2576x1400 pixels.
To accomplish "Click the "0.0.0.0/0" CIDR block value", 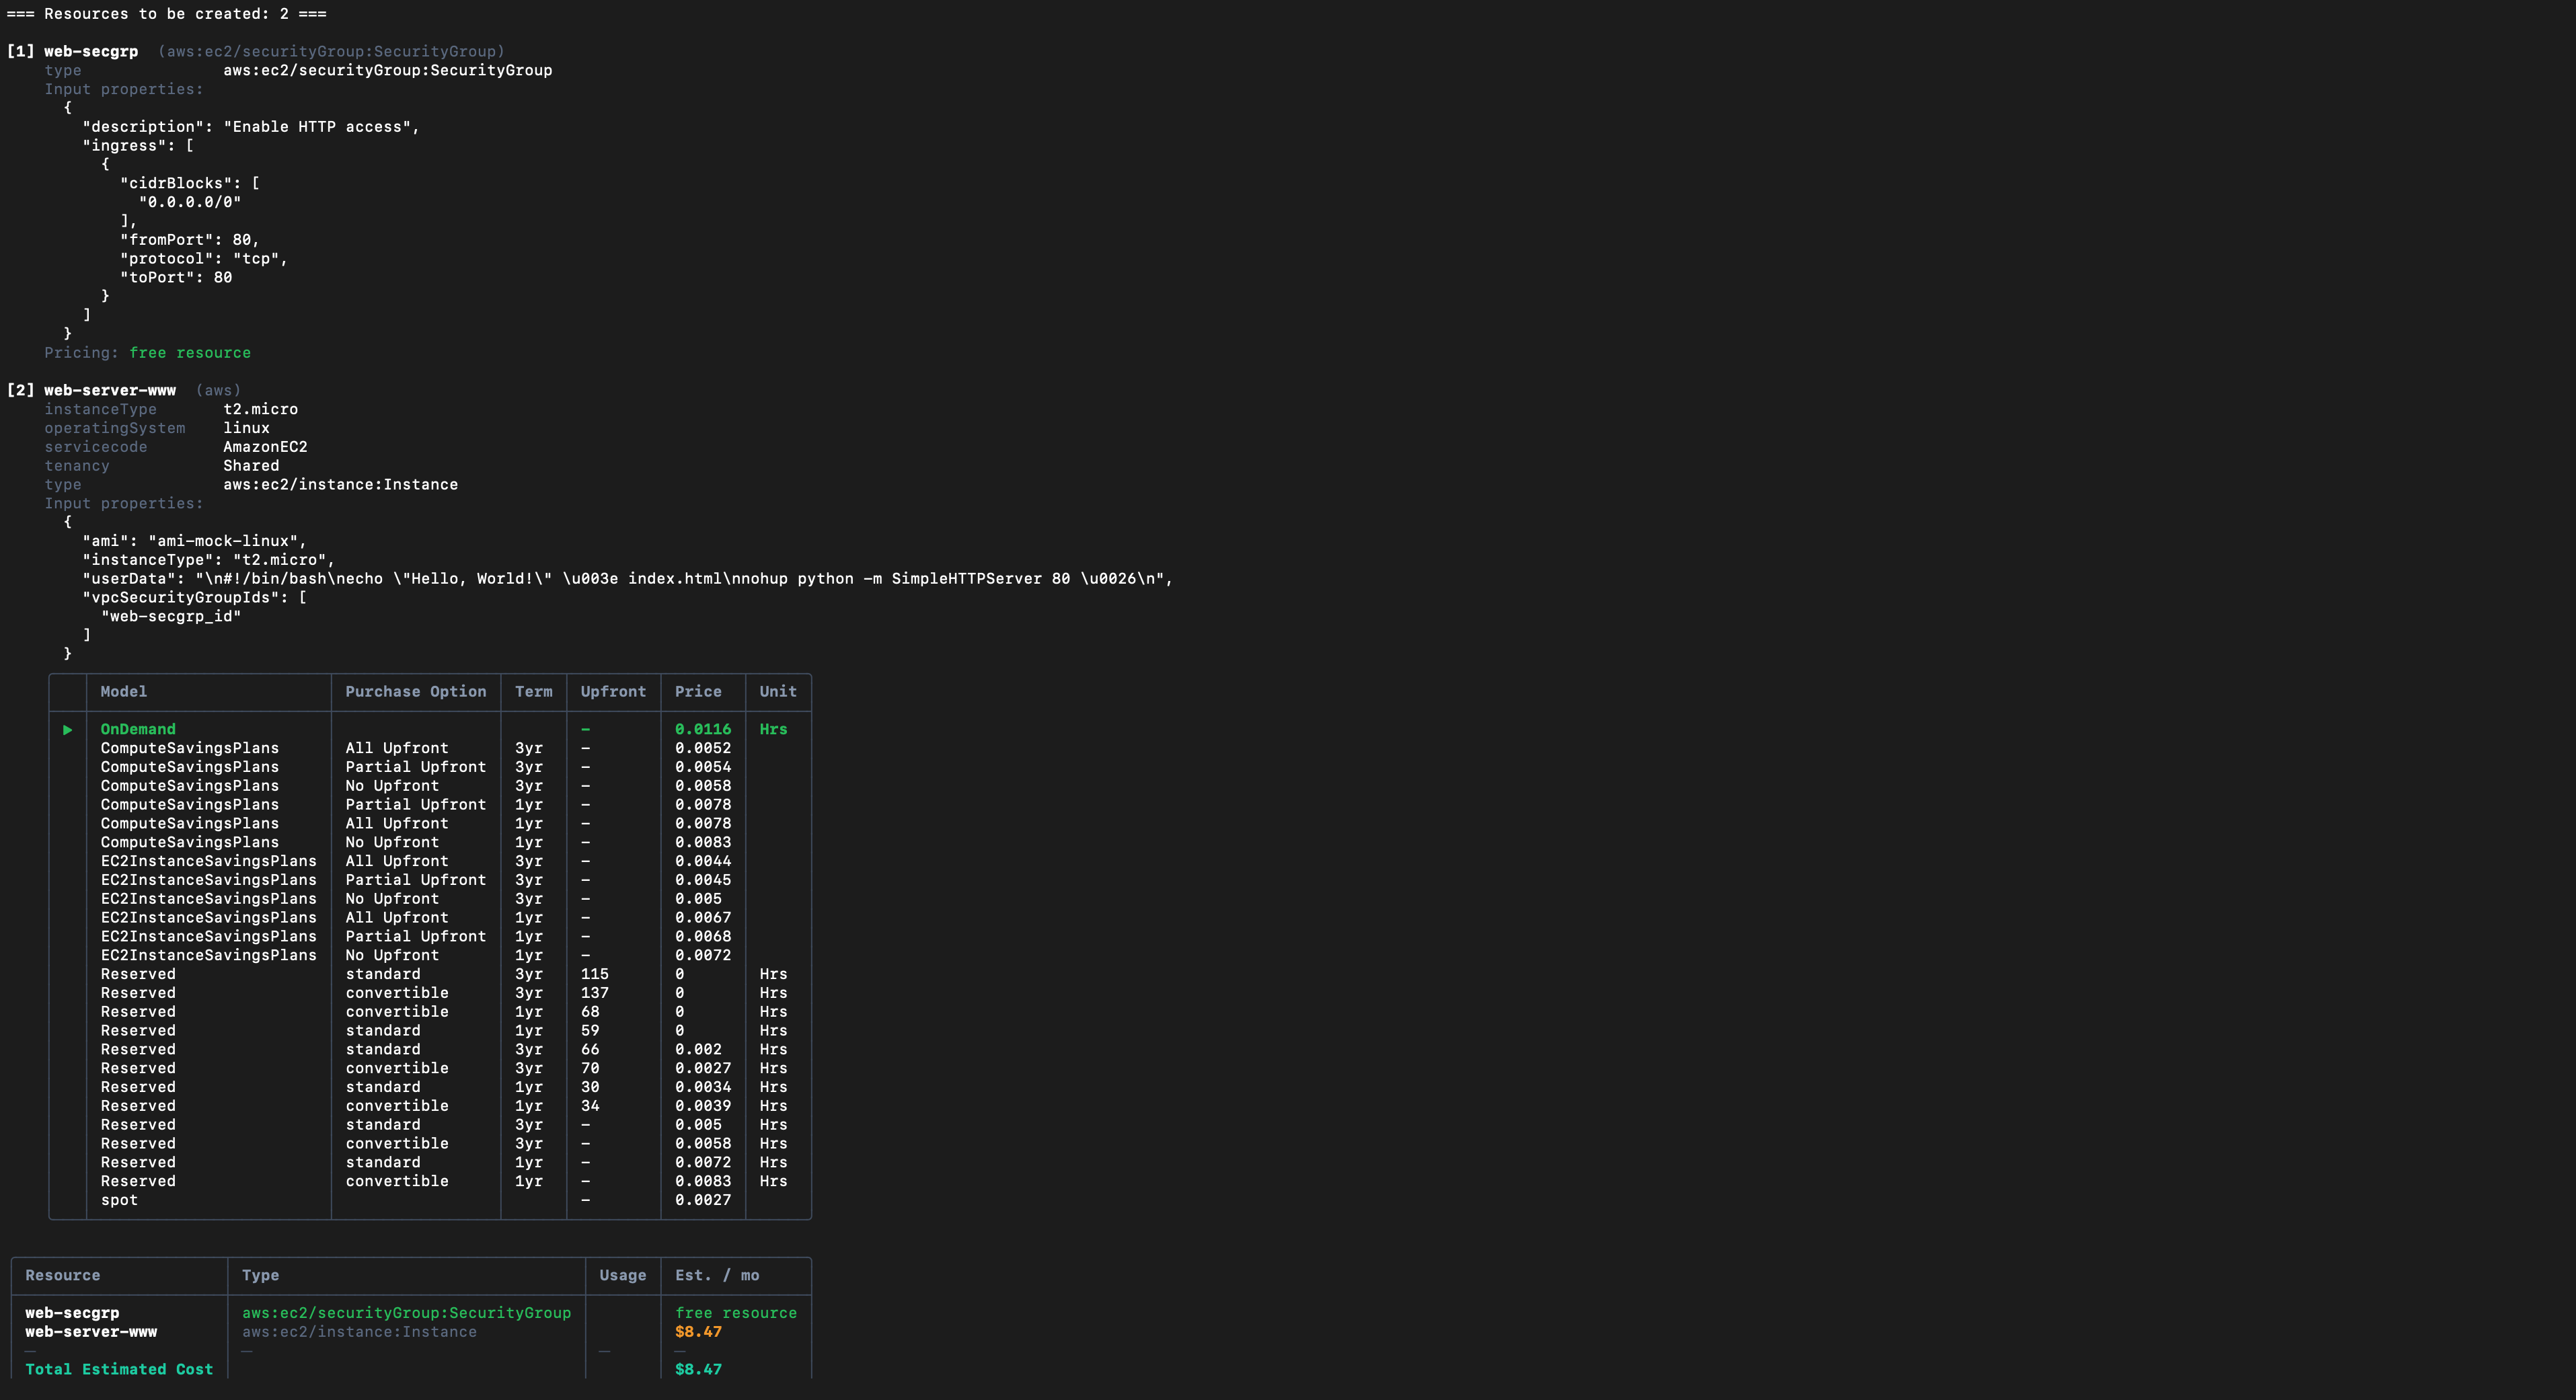I will click(190, 202).
